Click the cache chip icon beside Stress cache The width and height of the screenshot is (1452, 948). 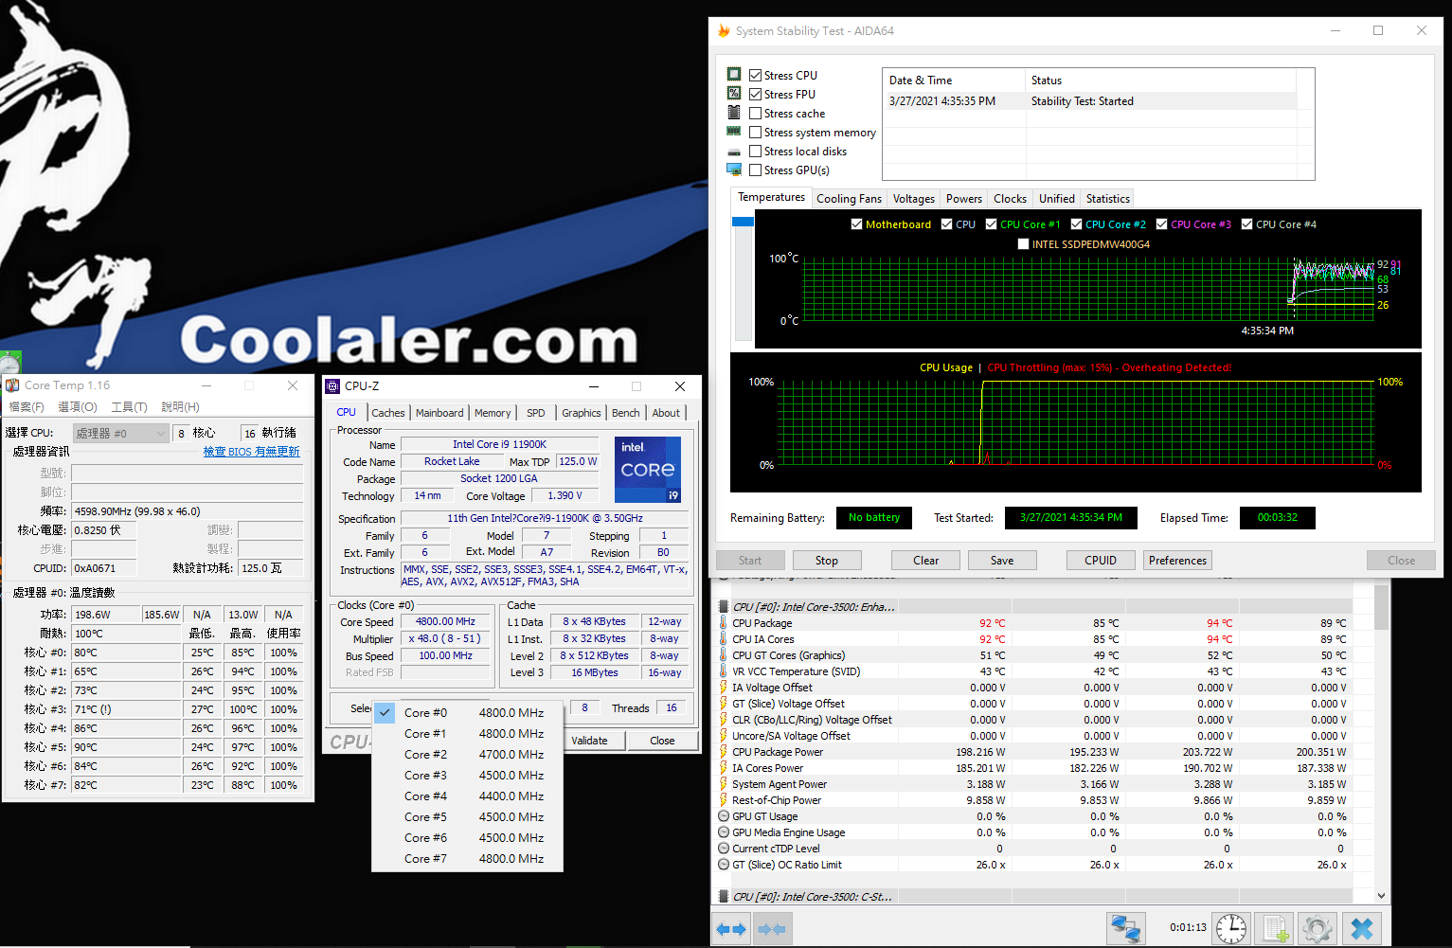click(x=734, y=112)
